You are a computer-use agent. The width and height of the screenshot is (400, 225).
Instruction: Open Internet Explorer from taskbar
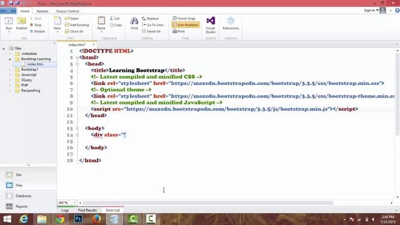tap(24, 219)
